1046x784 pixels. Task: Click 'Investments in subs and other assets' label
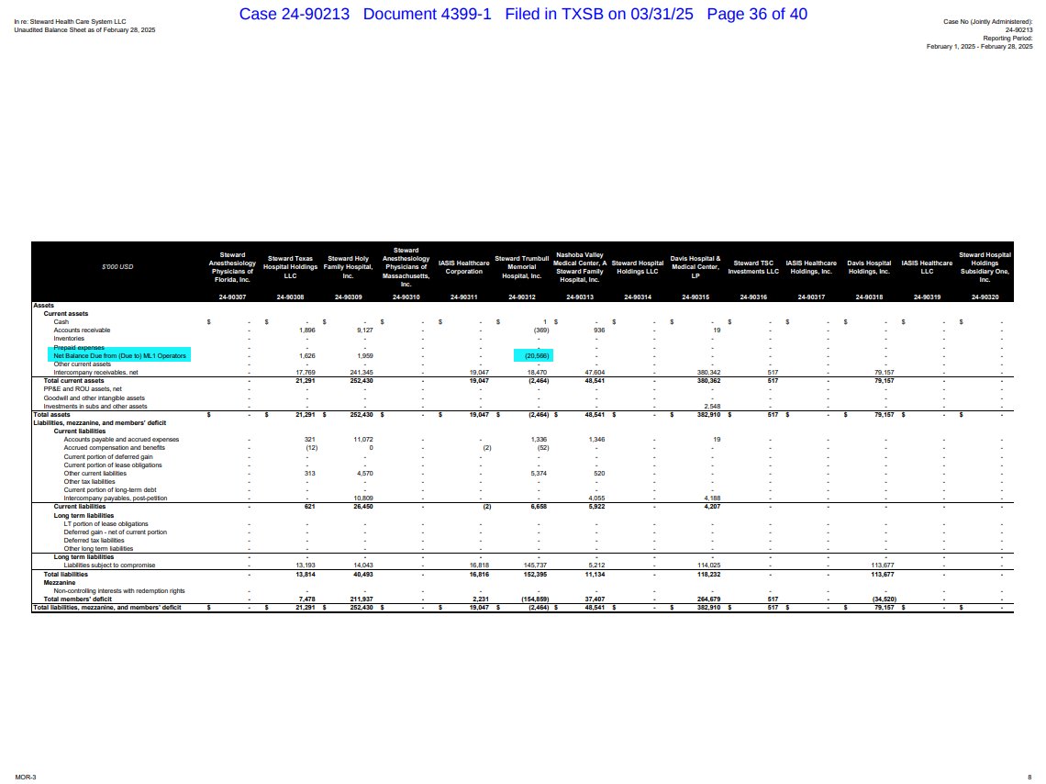coord(95,407)
